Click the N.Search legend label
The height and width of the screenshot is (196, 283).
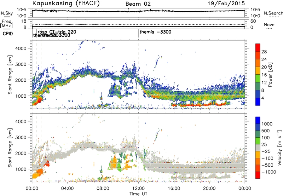pos(273,13)
